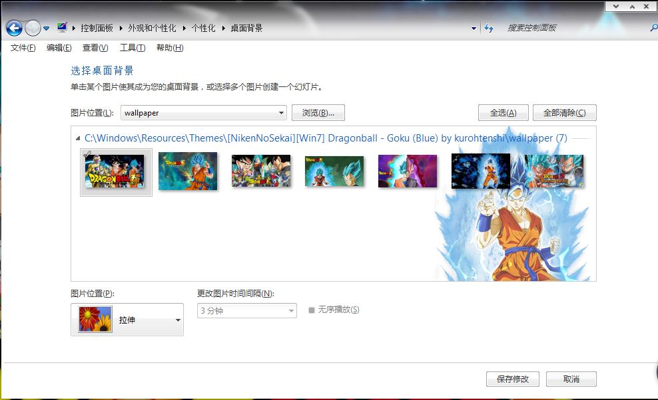
Task: Click the 外观和个性化 breadcrumb
Action: click(x=152, y=28)
